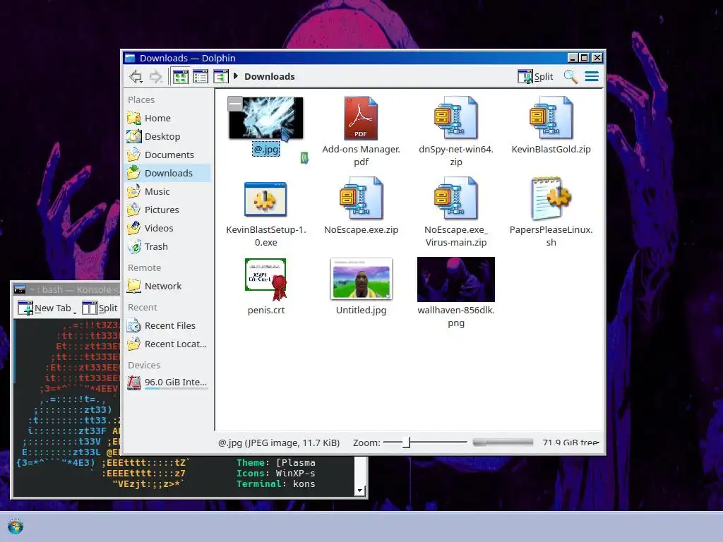This screenshot has height=542, width=723.
Task: Click Split in Konsole toolbar
Action: coord(100,308)
